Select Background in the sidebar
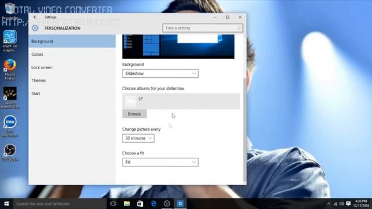The image size is (372, 209). click(x=72, y=41)
